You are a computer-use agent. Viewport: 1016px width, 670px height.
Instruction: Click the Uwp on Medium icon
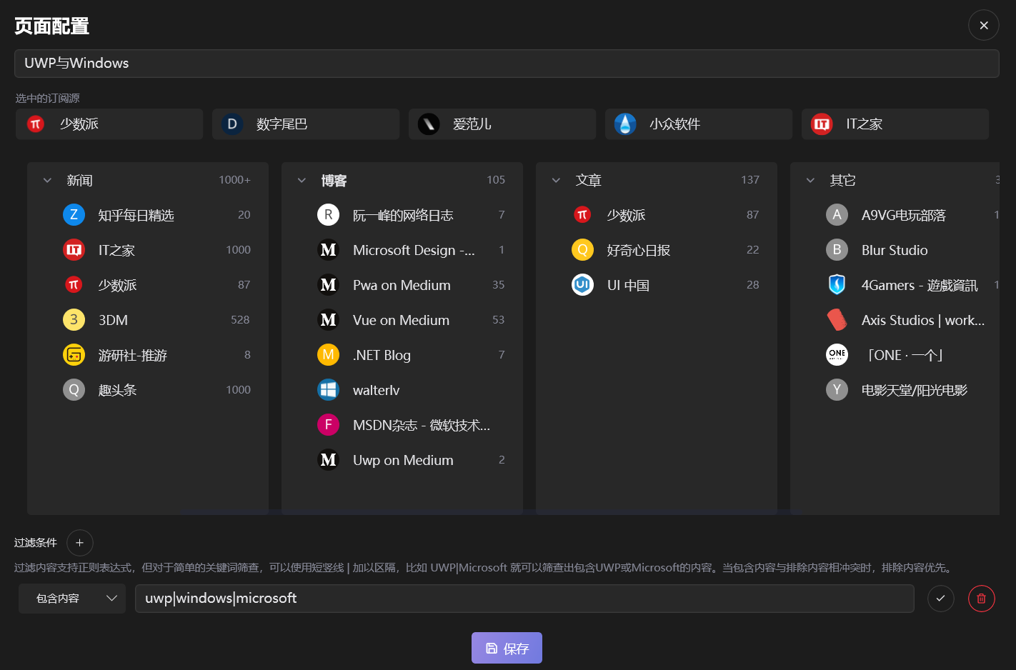[328, 460]
